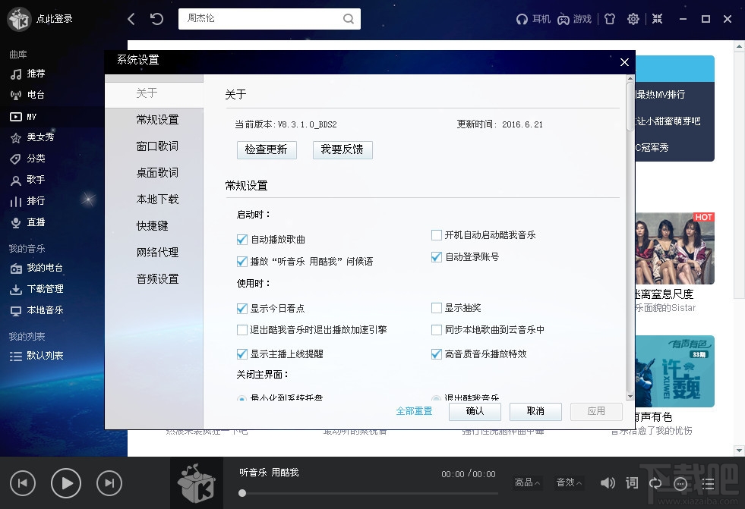This screenshot has width=745, height=509.
Task: Click the 全部重置 link
Action: point(415,411)
